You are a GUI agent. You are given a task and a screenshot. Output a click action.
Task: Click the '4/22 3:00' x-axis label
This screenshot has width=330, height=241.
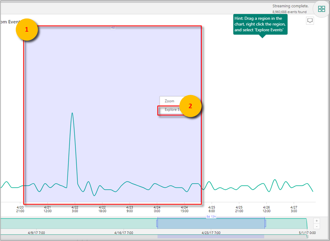[x=75, y=209]
